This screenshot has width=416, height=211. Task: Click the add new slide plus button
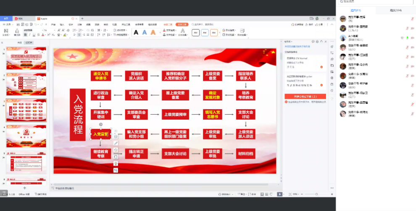tap(24, 188)
